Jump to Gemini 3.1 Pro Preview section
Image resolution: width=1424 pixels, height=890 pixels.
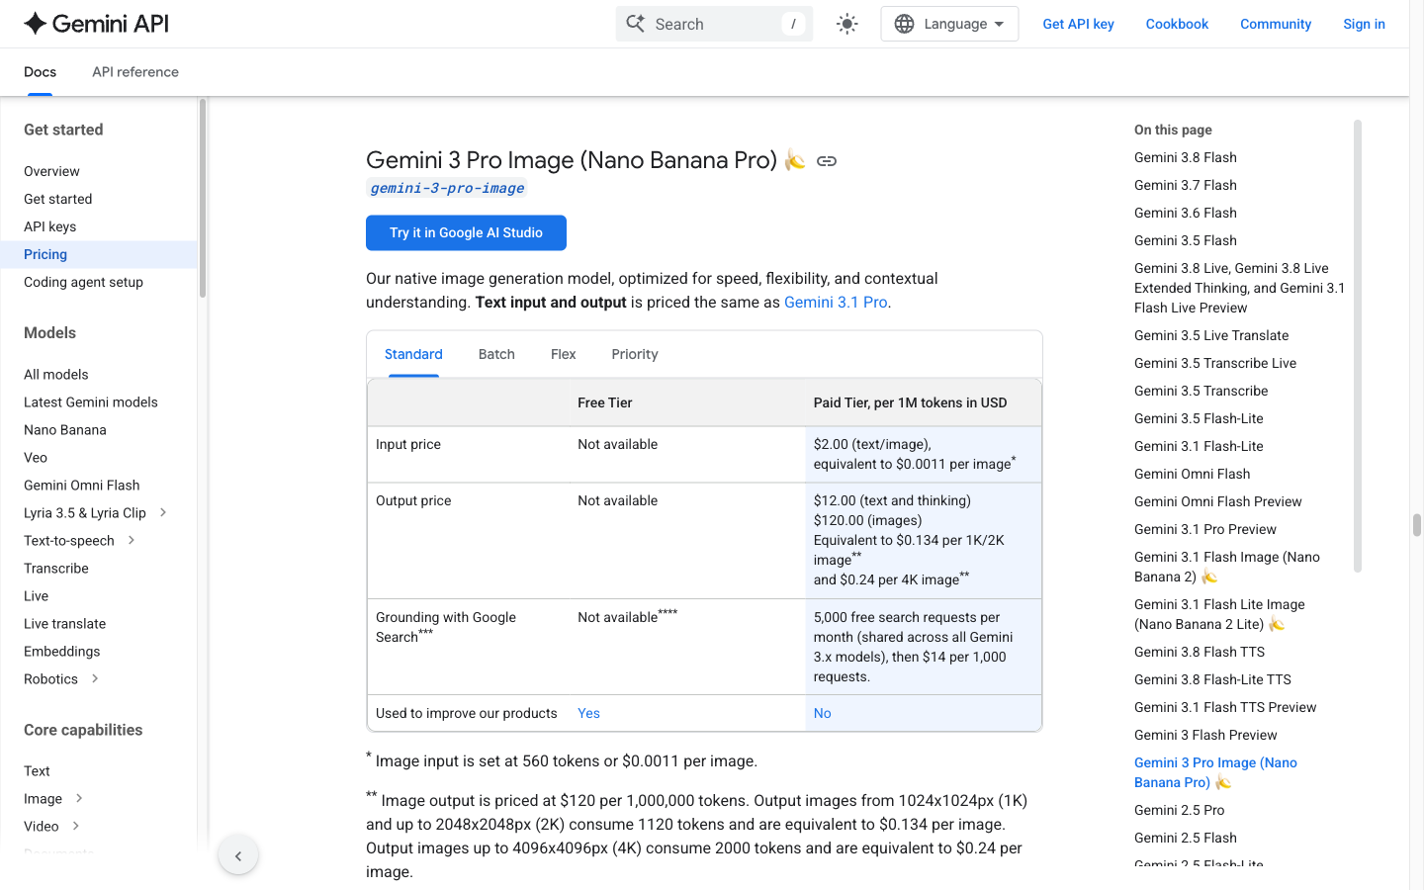click(1205, 529)
